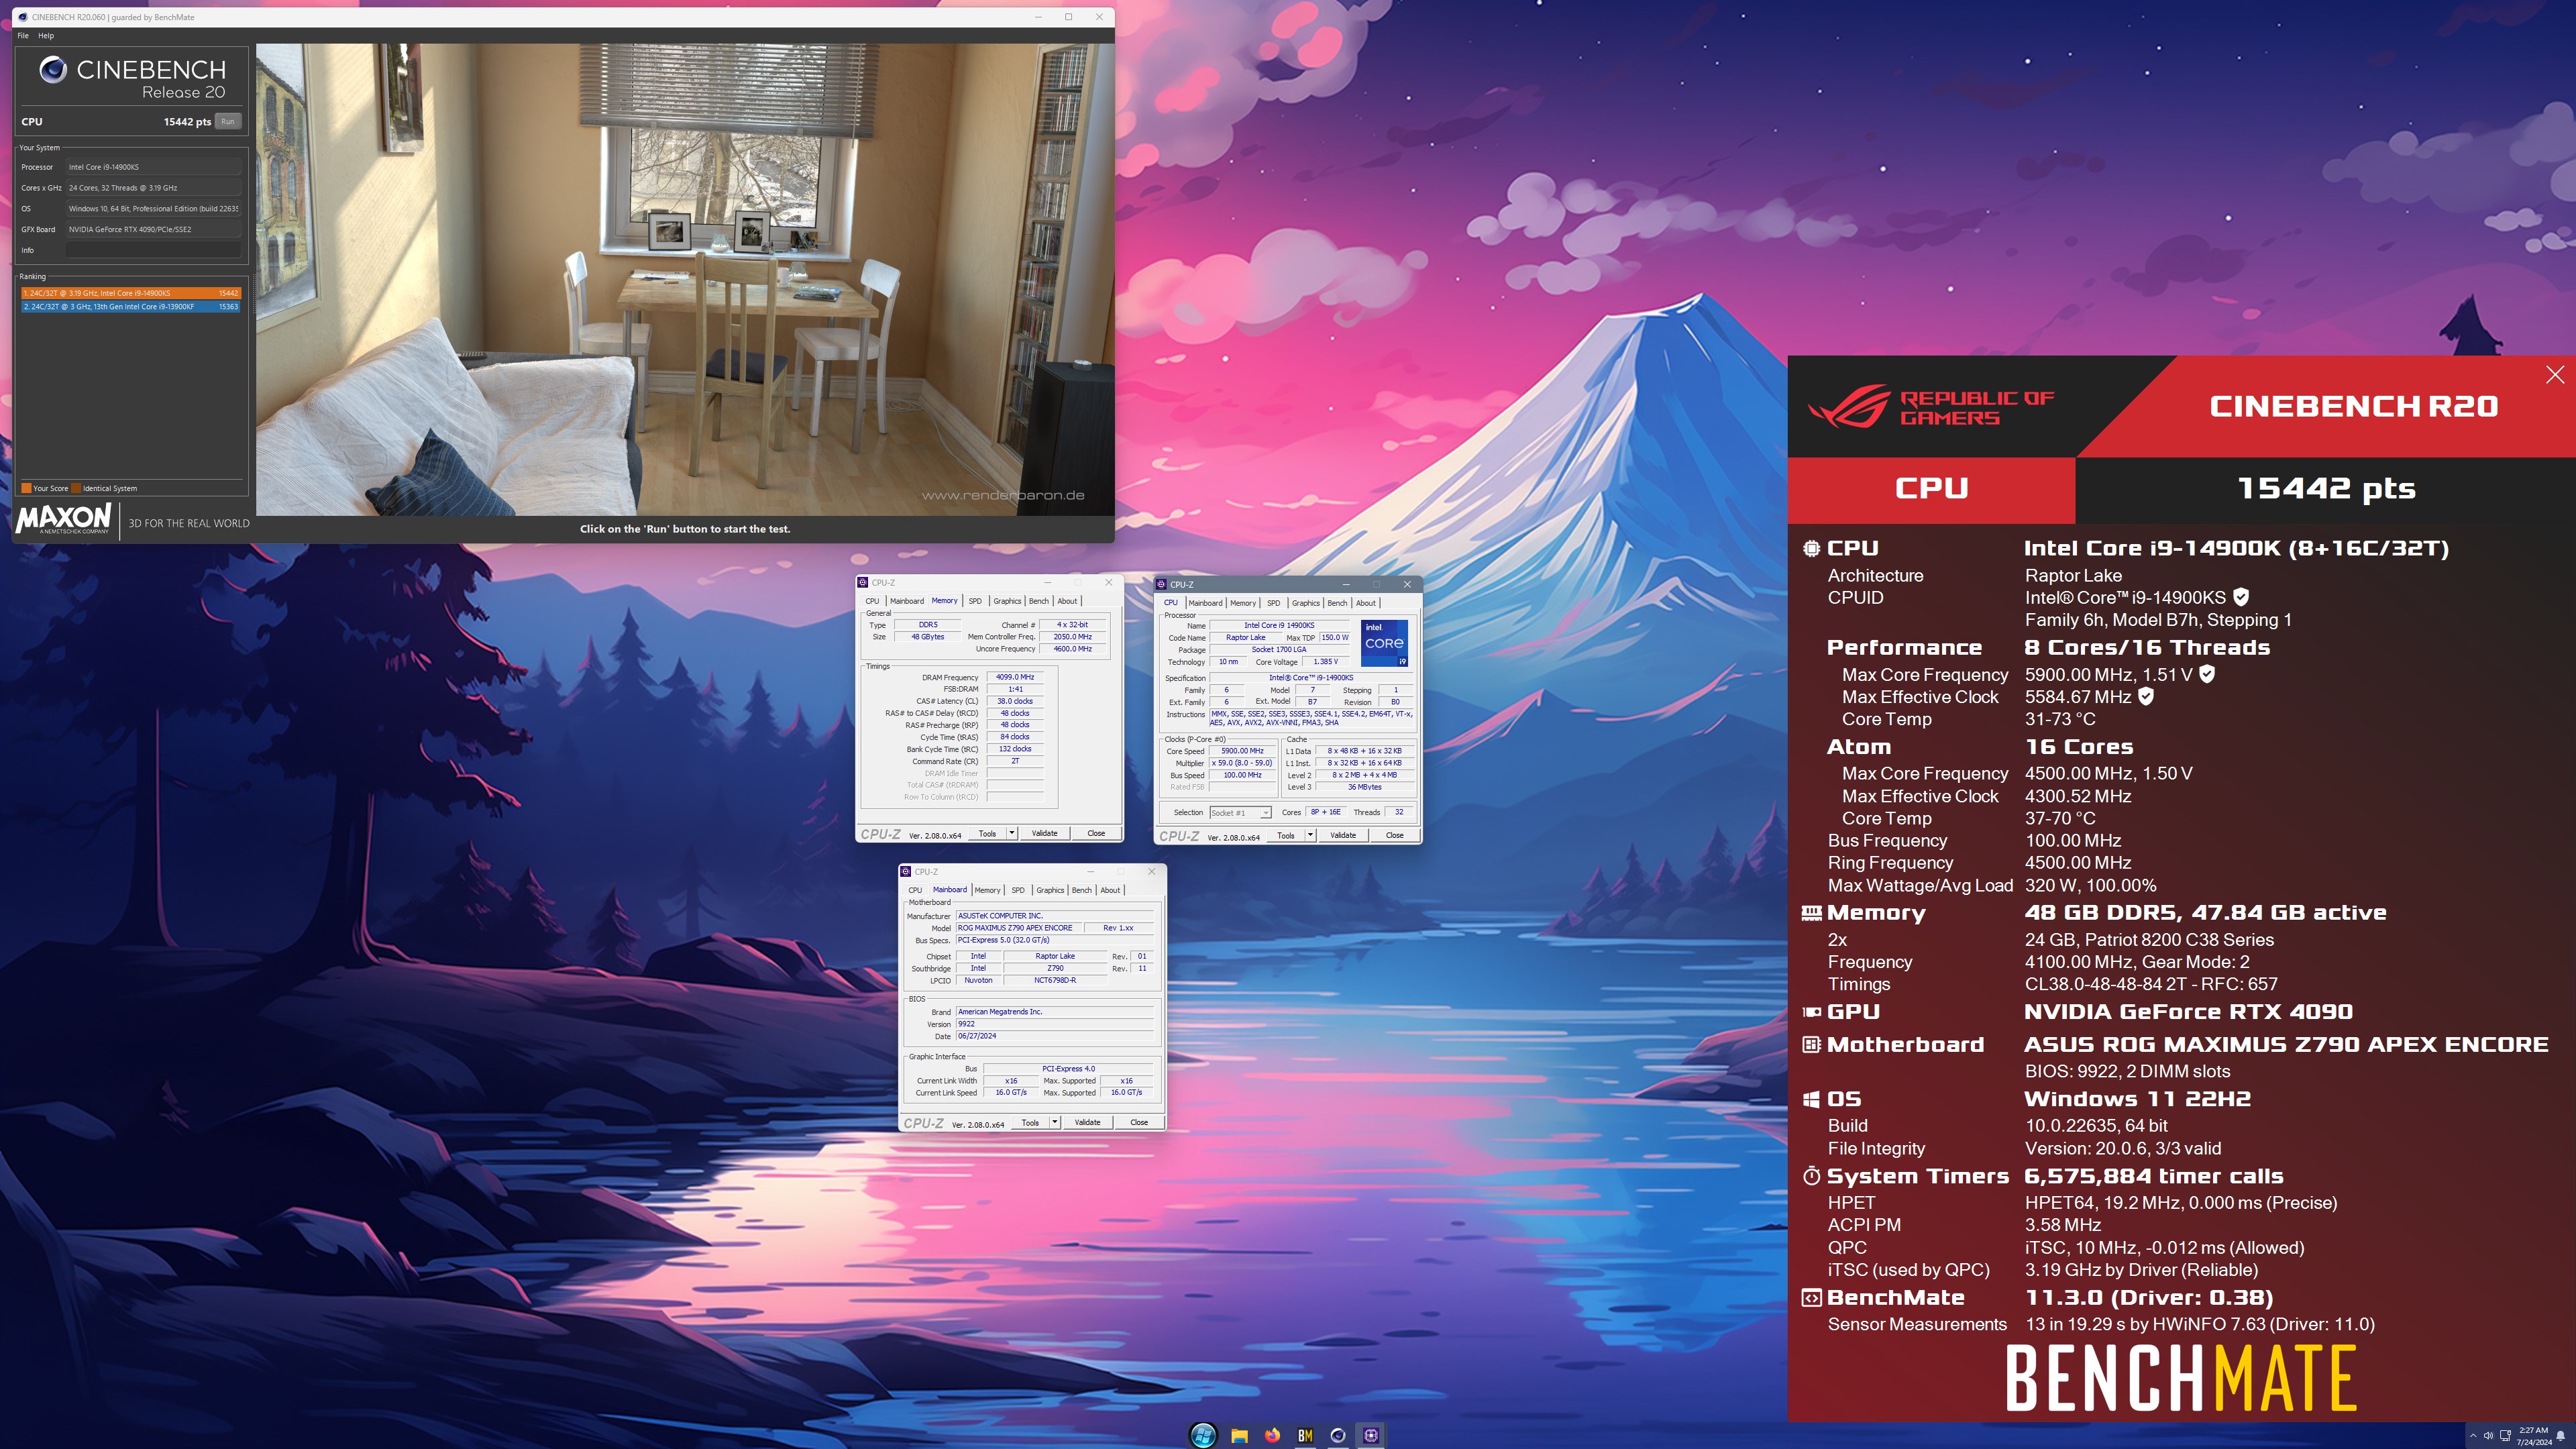This screenshot has height=1449, width=2576.
Task: Switch to Graphics tab in the Memory CPU-Z window
Action: point(1007,601)
